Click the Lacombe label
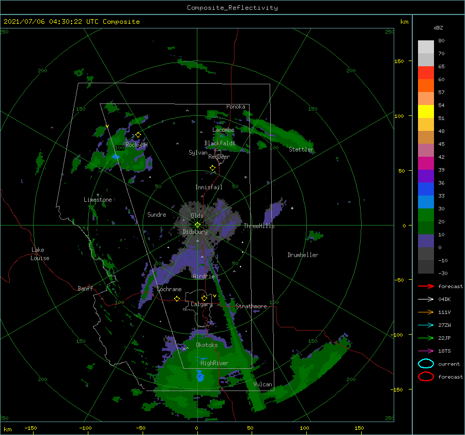 click(x=223, y=130)
